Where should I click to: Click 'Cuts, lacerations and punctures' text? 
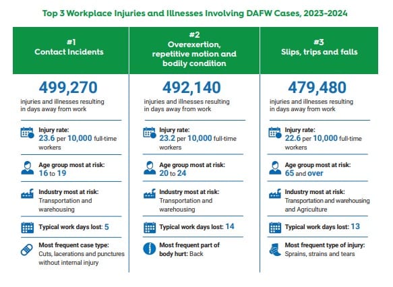[x=82, y=254]
